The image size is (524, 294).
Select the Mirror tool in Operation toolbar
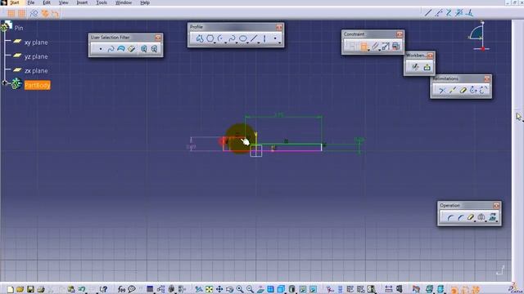click(x=481, y=218)
